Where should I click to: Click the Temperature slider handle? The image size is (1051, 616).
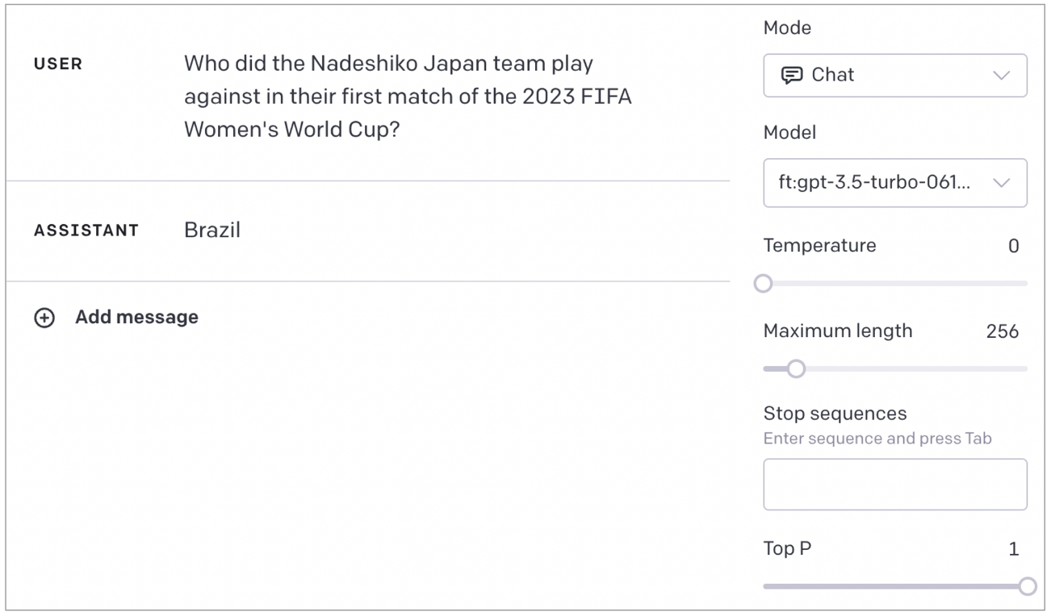(763, 284)
